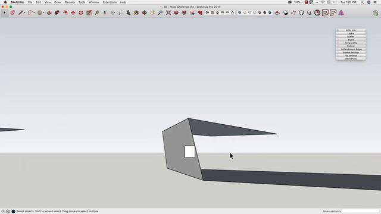Expand the Scenes panel
Viewport: 381px width, 214px height.
[x=351, y=36]
